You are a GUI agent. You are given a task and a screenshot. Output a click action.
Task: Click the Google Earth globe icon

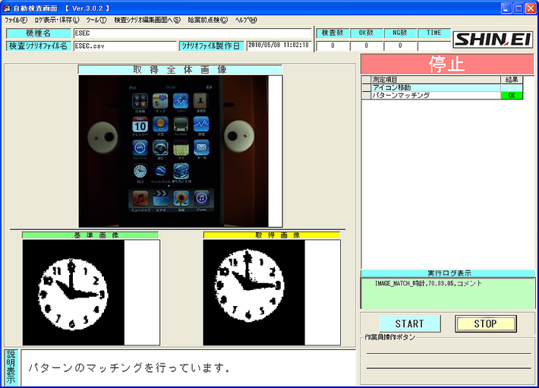point(160,171)
